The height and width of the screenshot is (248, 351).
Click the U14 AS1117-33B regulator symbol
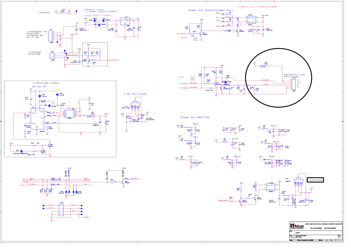click(x=135, y=106)
